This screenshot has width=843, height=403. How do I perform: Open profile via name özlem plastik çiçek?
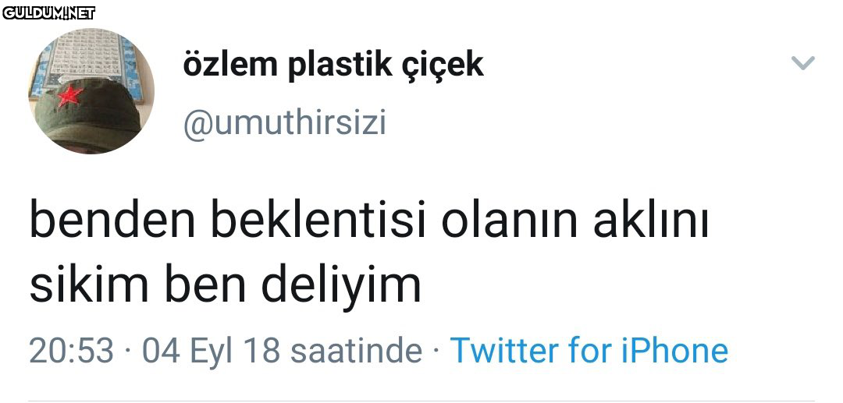coord(333,65)
